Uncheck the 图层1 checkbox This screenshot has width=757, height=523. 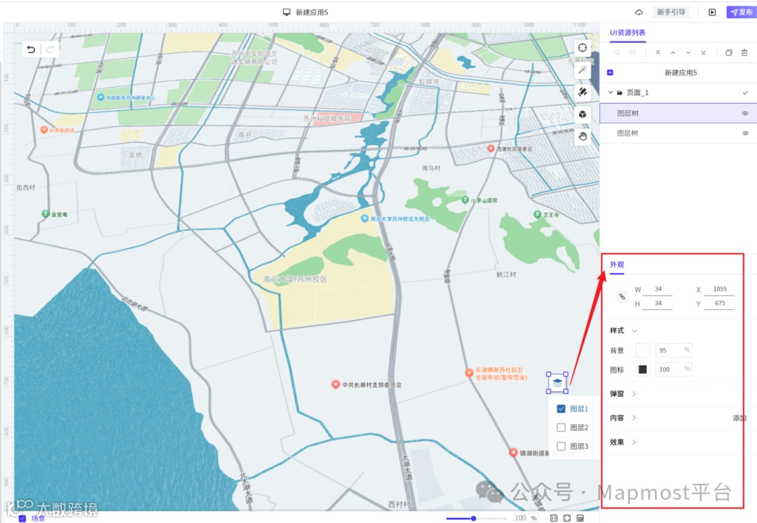tap(561, 409)
